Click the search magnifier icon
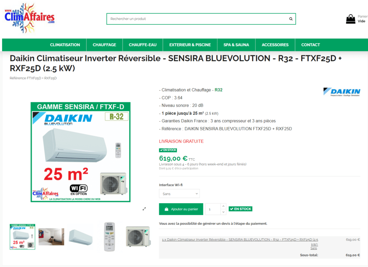The width and height of the screenshot is (368, 267). point(291,19)
